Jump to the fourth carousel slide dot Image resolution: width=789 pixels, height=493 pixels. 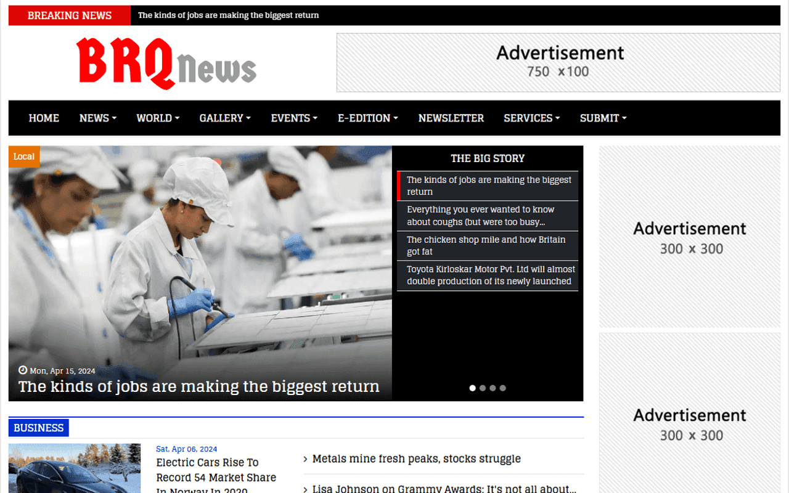[502, 388]
